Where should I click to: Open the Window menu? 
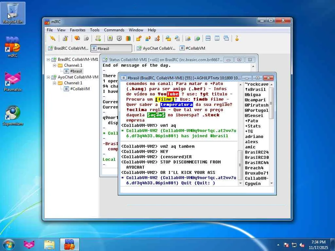(x=136, y=30)
